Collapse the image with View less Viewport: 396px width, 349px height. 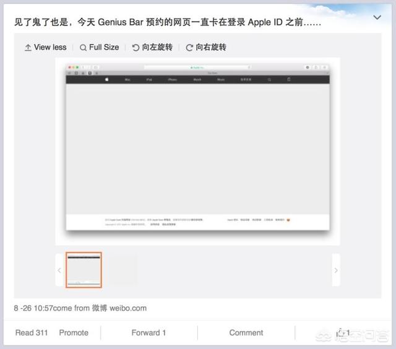[46, 47]
